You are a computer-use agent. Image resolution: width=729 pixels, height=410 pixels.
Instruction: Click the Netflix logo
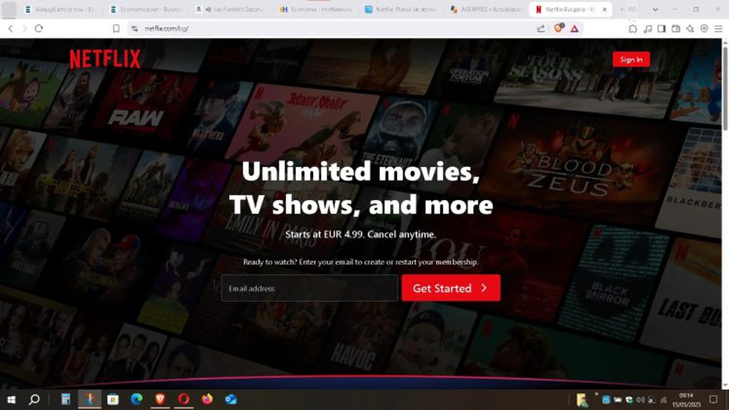pos(105,59)
